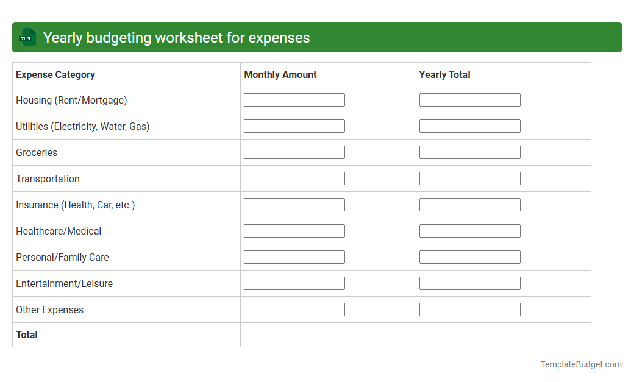Click the Groceries Yearly Total box
Viewport: 634px width, 382px height.
(x=469, y=152)
